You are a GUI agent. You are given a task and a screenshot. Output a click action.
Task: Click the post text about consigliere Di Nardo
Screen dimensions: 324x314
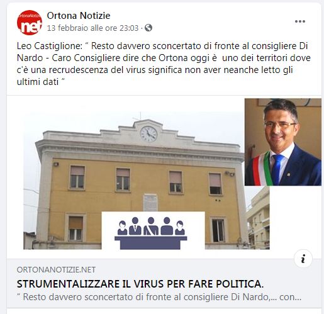pyautogui.click(x=164, y=64)
